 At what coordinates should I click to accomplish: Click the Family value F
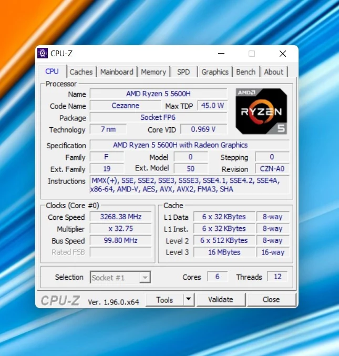107,157
